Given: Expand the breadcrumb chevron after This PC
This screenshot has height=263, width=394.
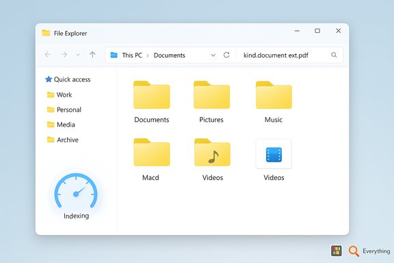Looking at the screenshot, I should [x=148, y=55].
